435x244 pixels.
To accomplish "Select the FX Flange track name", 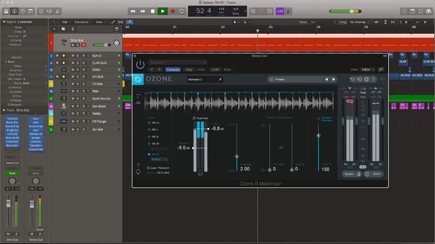I will [x=99, y=122].
